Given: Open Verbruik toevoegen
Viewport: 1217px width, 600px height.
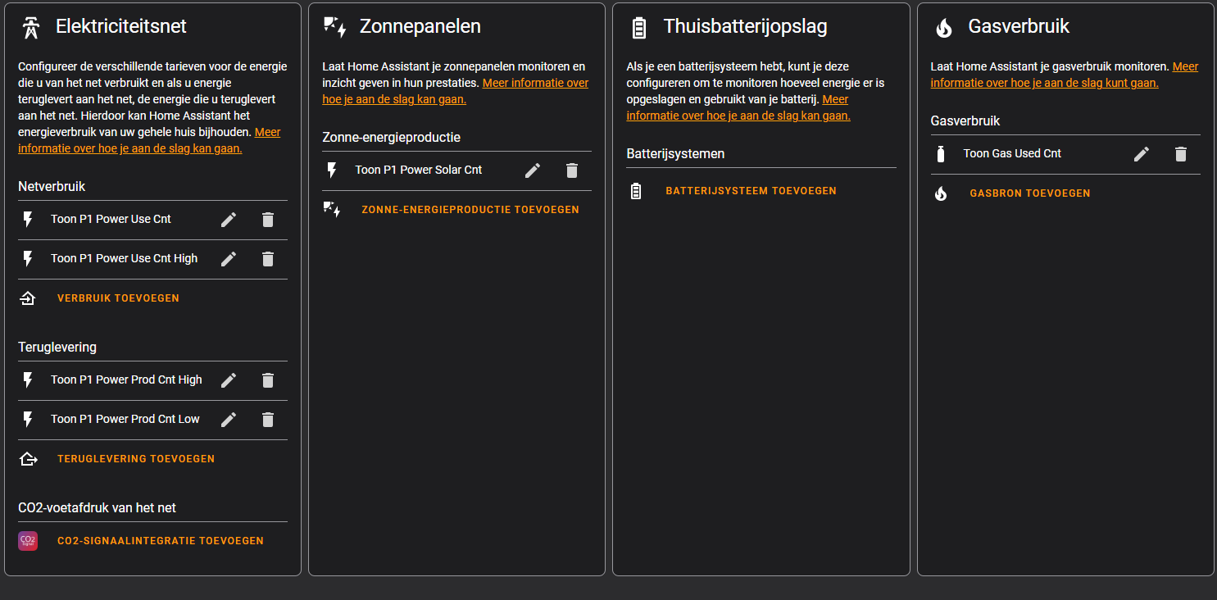Looking at the screenshot, I should [x=118, y=298].
